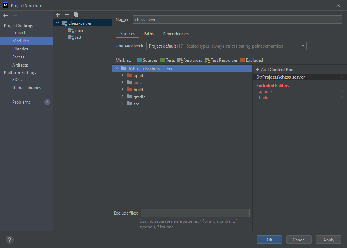Remove content root D:\Projects\chess-server
This screenshot has width=347, height=248.
coord(342,77)
